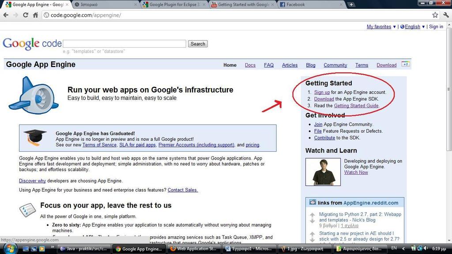Click Join App Engine Community link
This screenshot has height=254, width=452.
pyautogui.click(x=318, y=124)
